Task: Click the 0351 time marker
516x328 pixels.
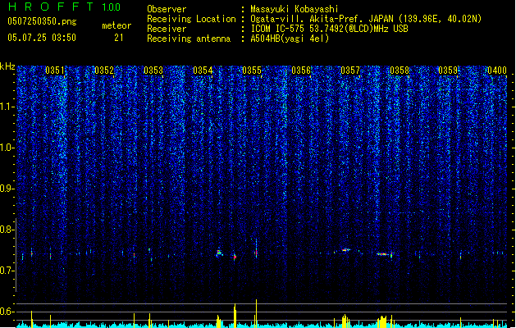Action: click(x=55, y=71)
